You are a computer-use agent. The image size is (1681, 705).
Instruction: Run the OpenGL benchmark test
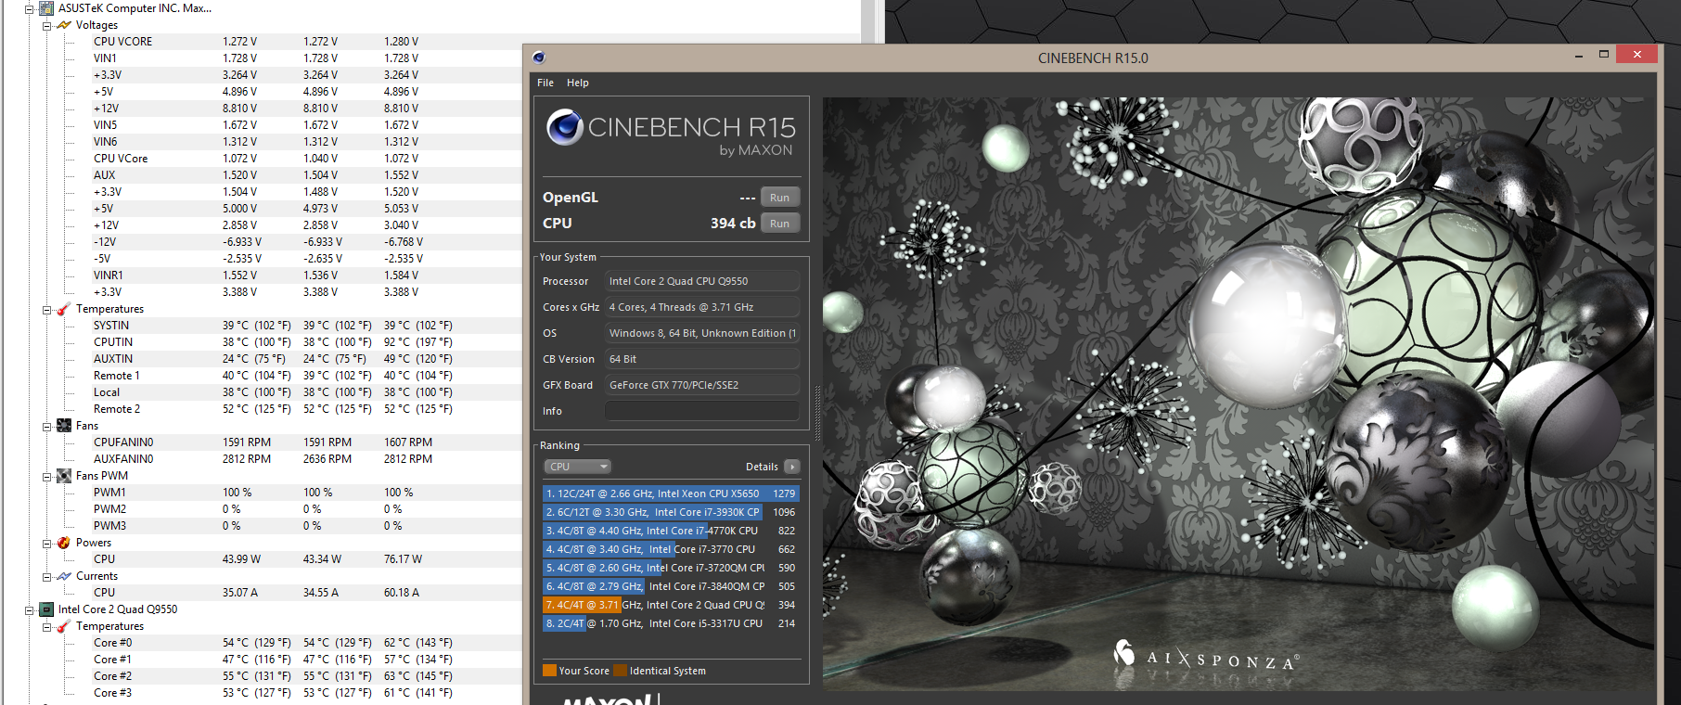[x=779, y=198]
